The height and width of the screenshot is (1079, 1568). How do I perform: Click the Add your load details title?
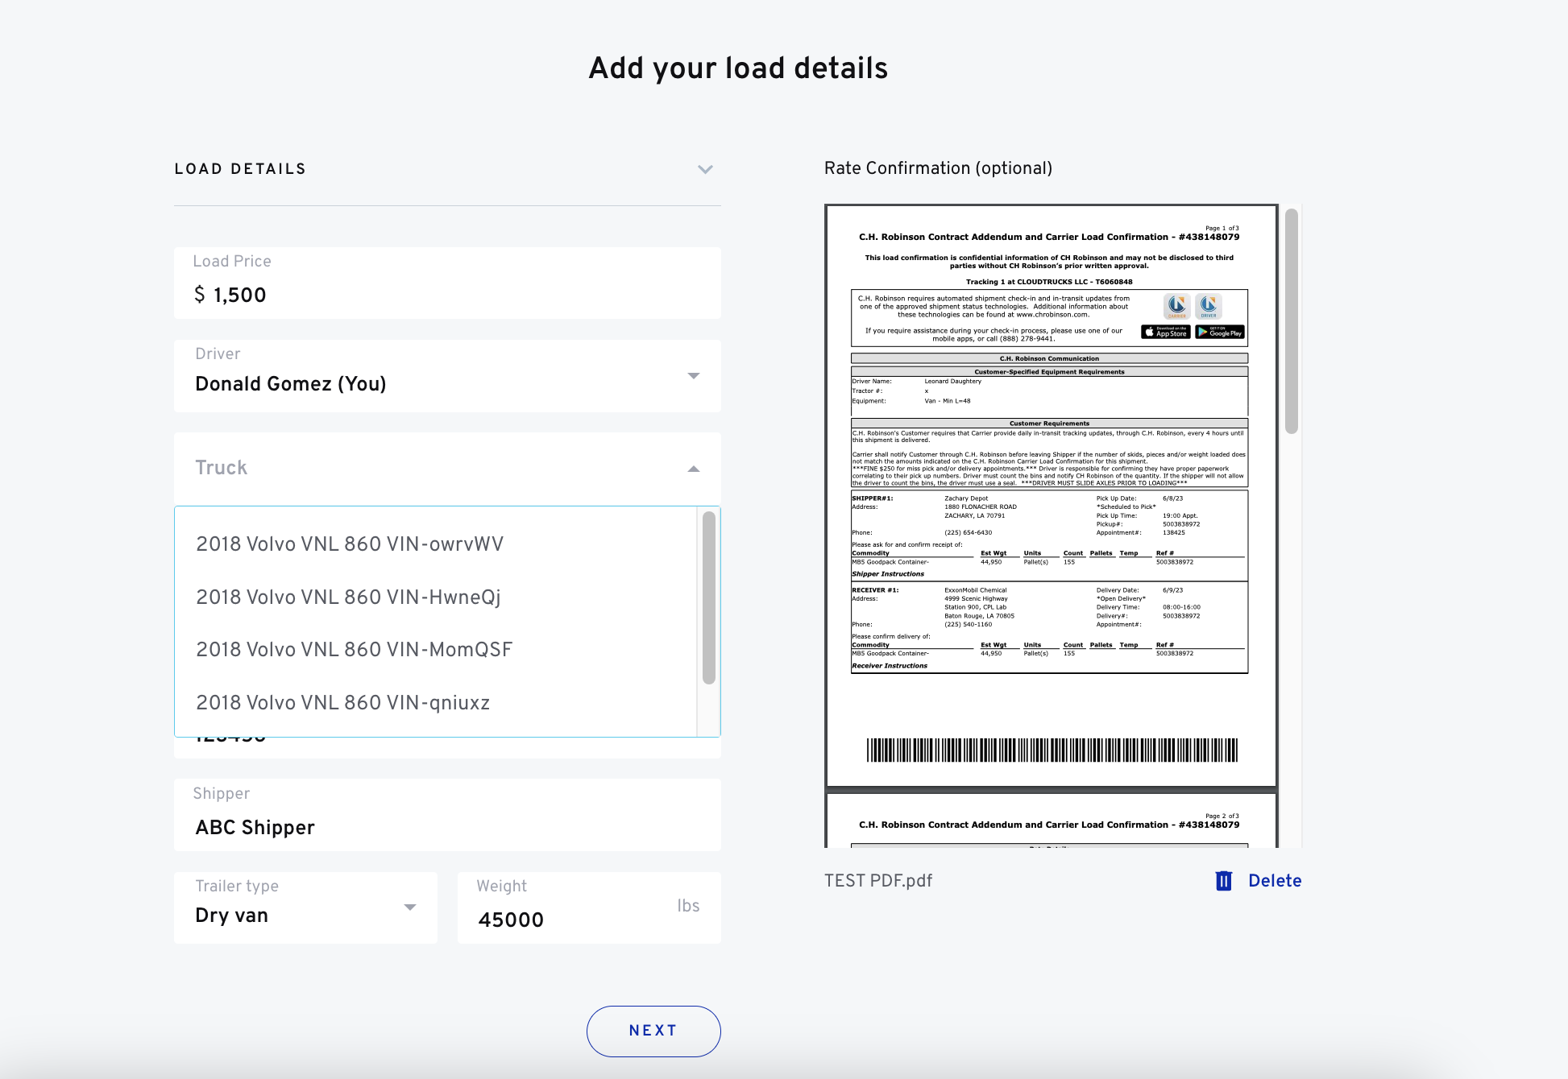tap(738, 68)
